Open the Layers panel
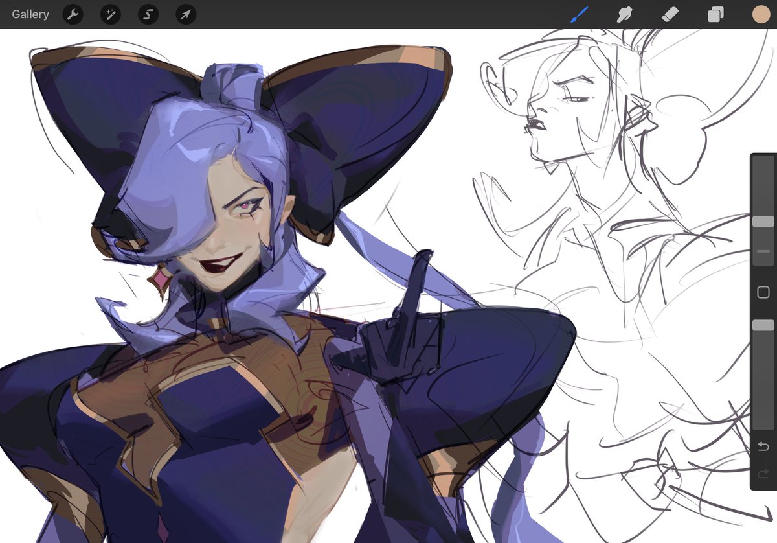This screenshot has width=777, height=543. [x=715, y=14]
